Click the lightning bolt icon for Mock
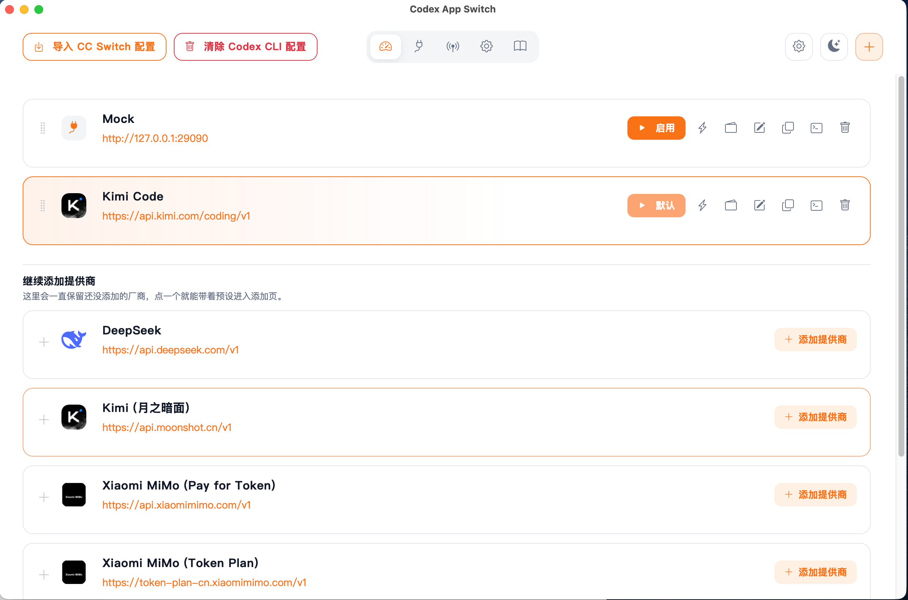 pos(702,128)
